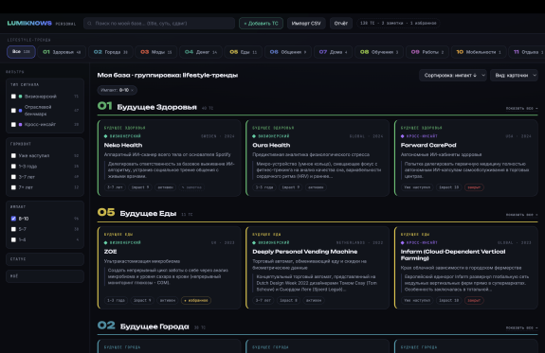This screenshot has height=353, width=545.
Task: Click the Импорт CSV button
Action: tap(306, 24)
